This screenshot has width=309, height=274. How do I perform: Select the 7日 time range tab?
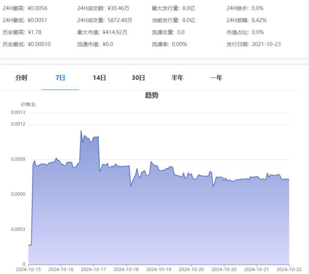(60, 78)
